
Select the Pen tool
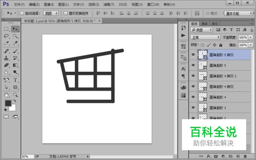(x=6, y=80)
